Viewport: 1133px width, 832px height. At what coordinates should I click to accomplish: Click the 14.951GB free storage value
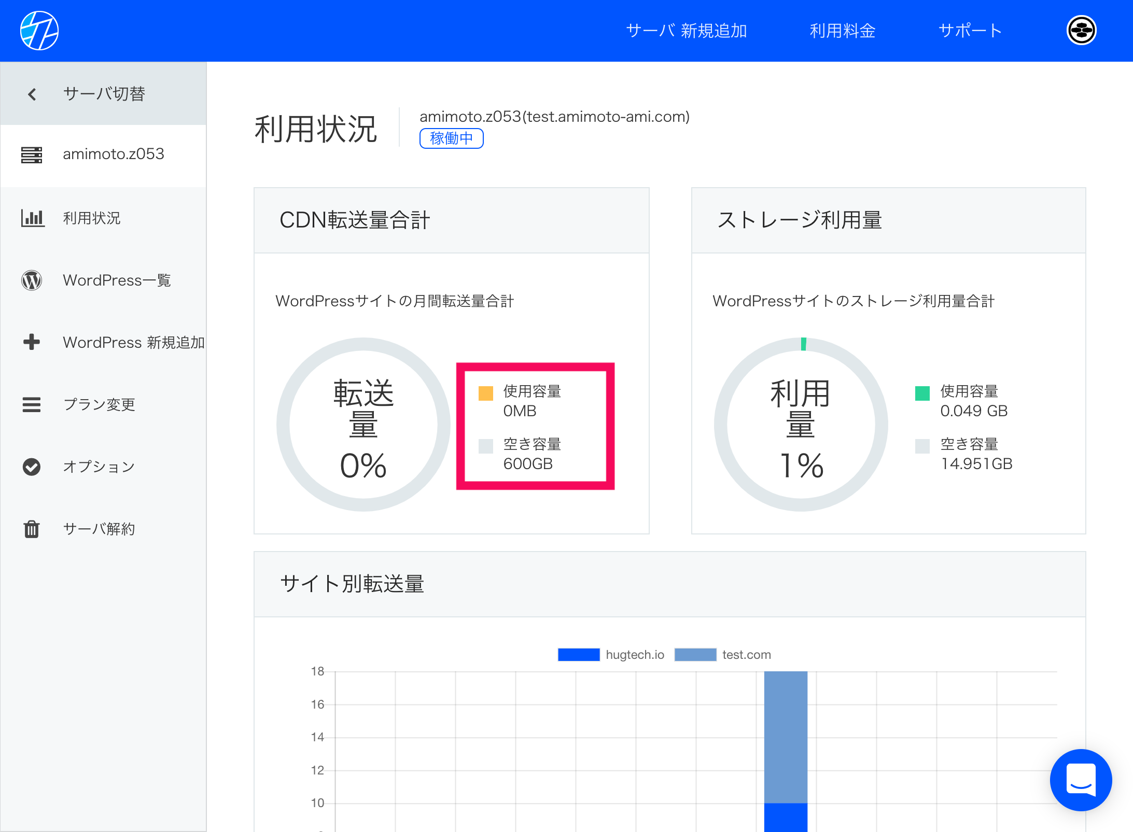coord(976,464)
